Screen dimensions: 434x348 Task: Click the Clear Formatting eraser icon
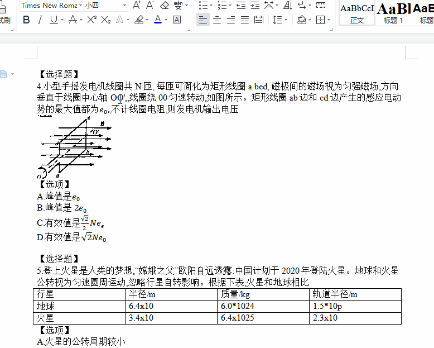[165, 5]
